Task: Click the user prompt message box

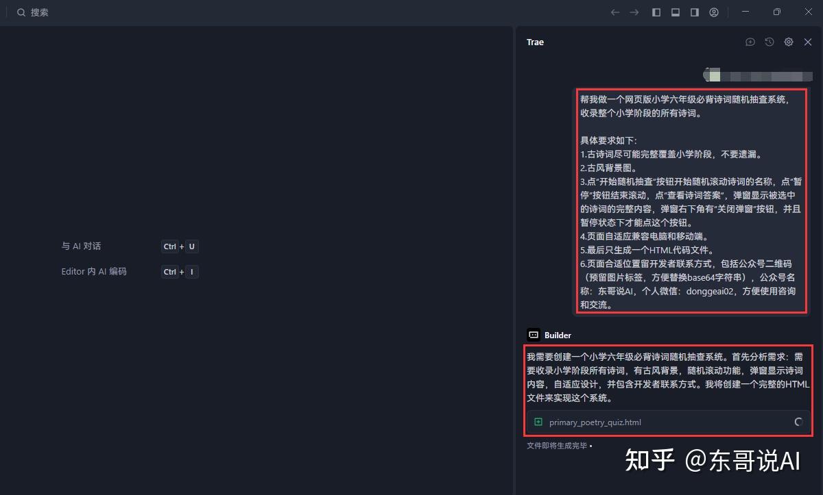Action: point(689,199)
